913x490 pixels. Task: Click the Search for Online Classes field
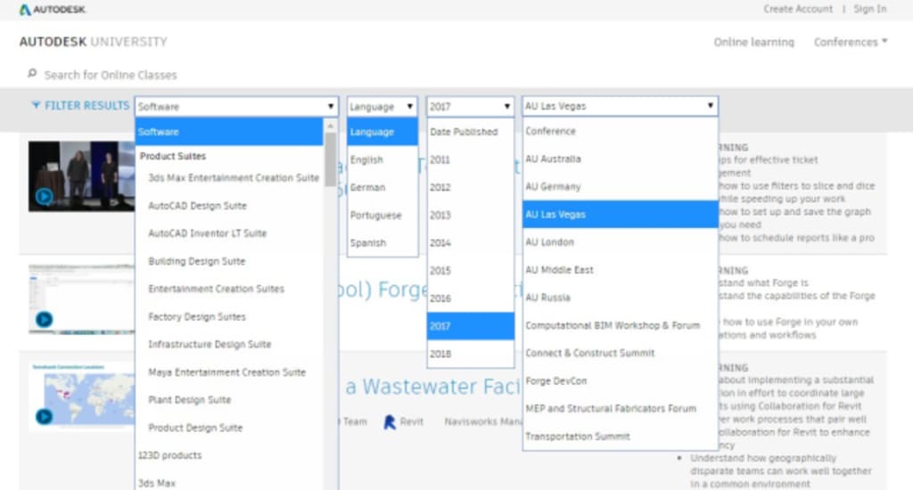[x=110, y=75]
